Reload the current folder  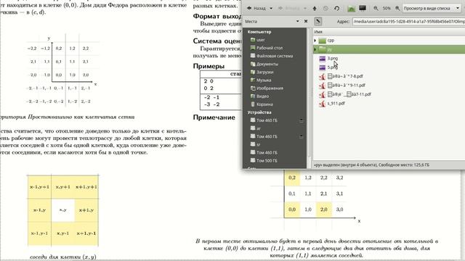point(336,8)
